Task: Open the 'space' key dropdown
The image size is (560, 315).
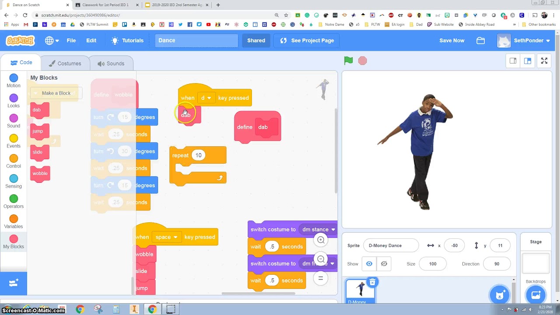Action: coord(166,237)
